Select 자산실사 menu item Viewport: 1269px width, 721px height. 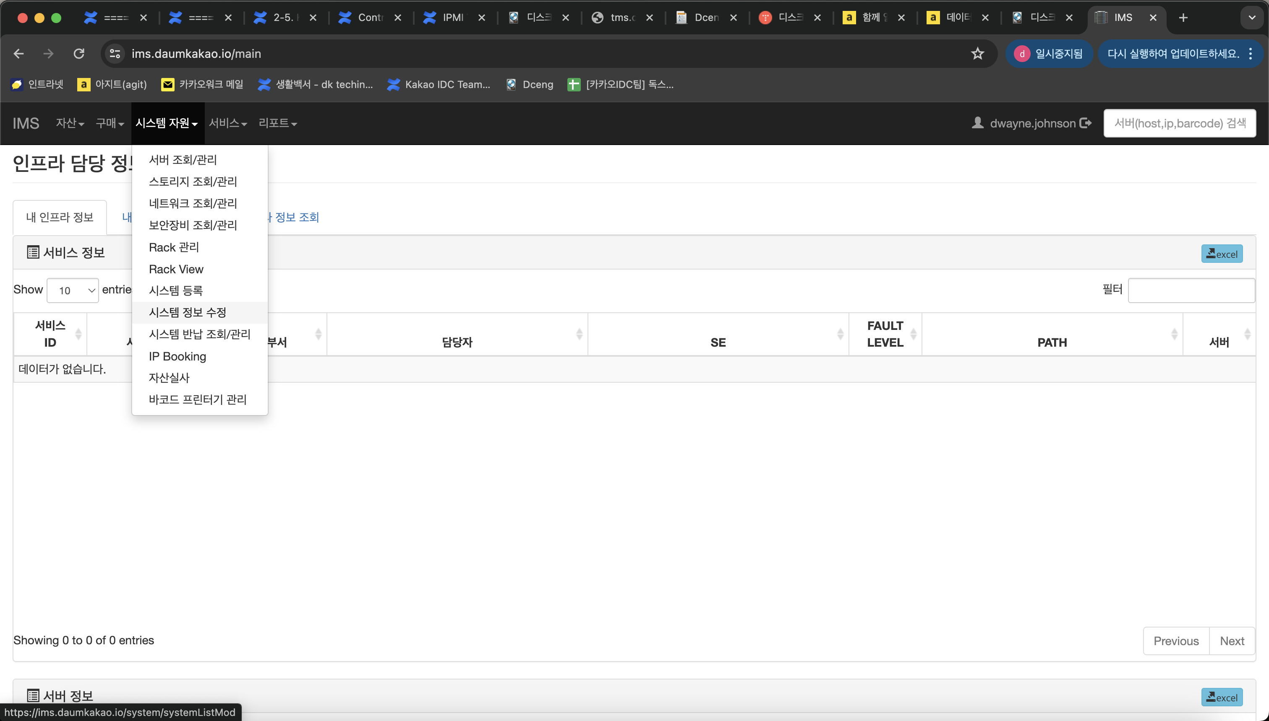click(200, 378)
